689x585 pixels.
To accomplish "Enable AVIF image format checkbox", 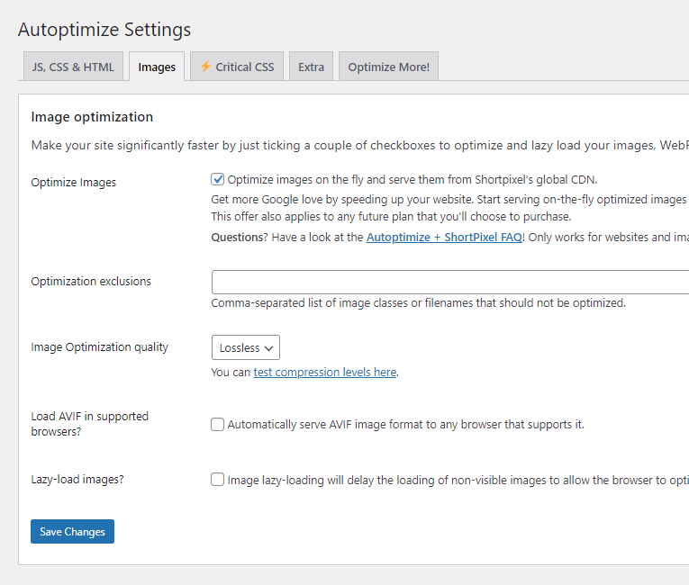I will (x=218, y=424).
